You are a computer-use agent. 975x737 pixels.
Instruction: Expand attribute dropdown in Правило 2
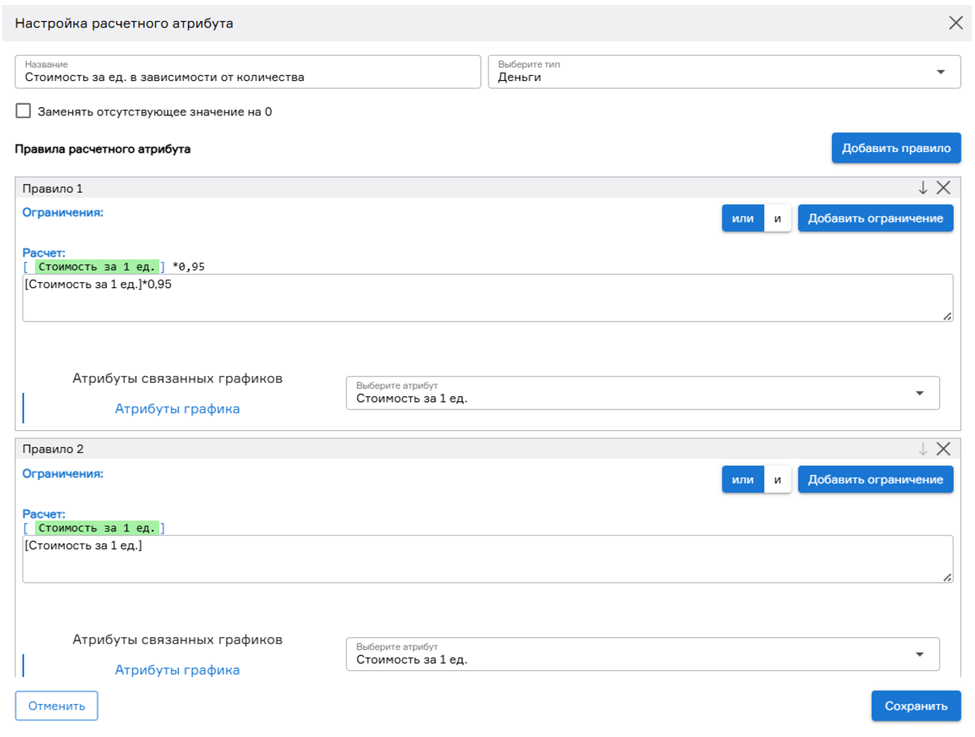click(x=642, y=654)
